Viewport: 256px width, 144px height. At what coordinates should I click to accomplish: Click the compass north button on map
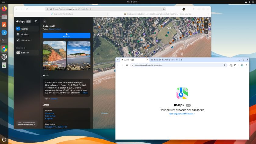coord(206,32)
